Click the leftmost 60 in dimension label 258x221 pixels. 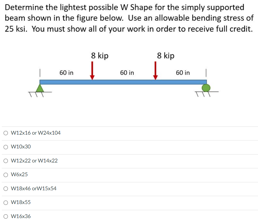67,73
